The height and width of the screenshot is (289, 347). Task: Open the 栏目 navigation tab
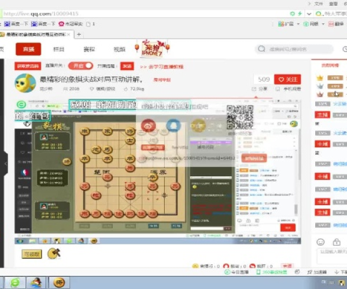pos(58,49)
